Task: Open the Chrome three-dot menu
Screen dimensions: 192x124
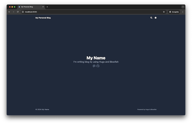Action: tap(183, 12)
